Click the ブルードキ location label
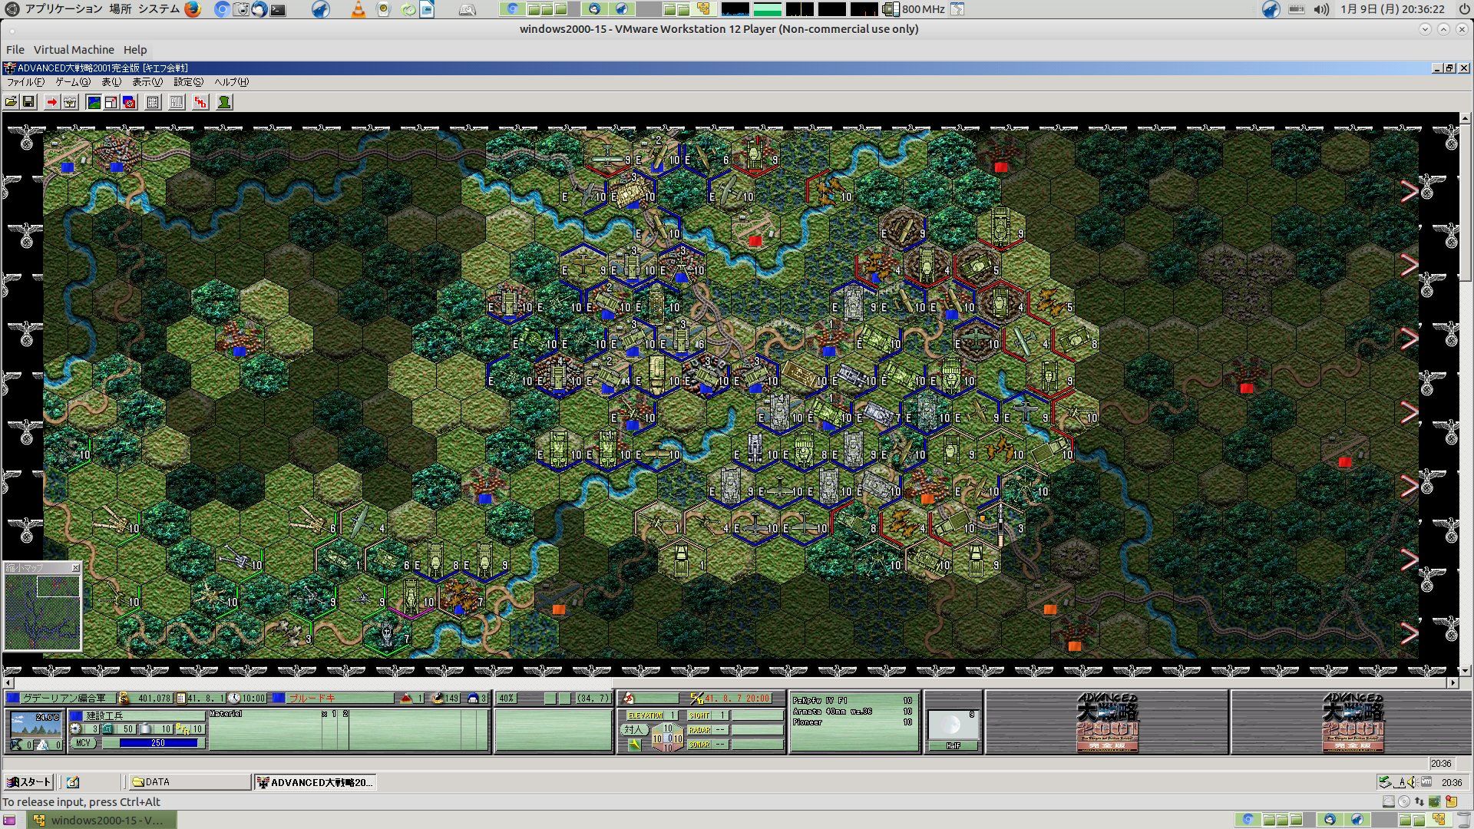Image resolution: width=1474 pixels, height=829 pixels. coord(312,699)
